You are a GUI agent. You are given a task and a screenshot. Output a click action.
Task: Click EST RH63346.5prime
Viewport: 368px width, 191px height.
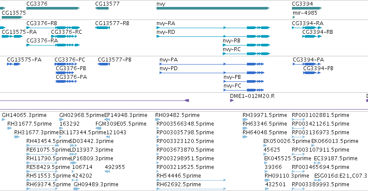point(245,128)
